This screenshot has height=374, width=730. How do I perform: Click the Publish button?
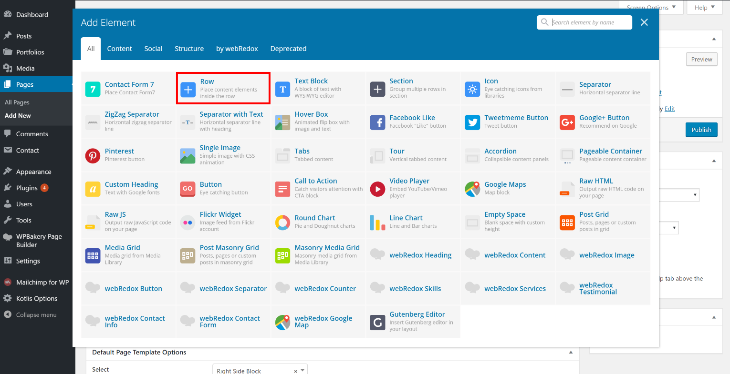(x=701, y=130)
